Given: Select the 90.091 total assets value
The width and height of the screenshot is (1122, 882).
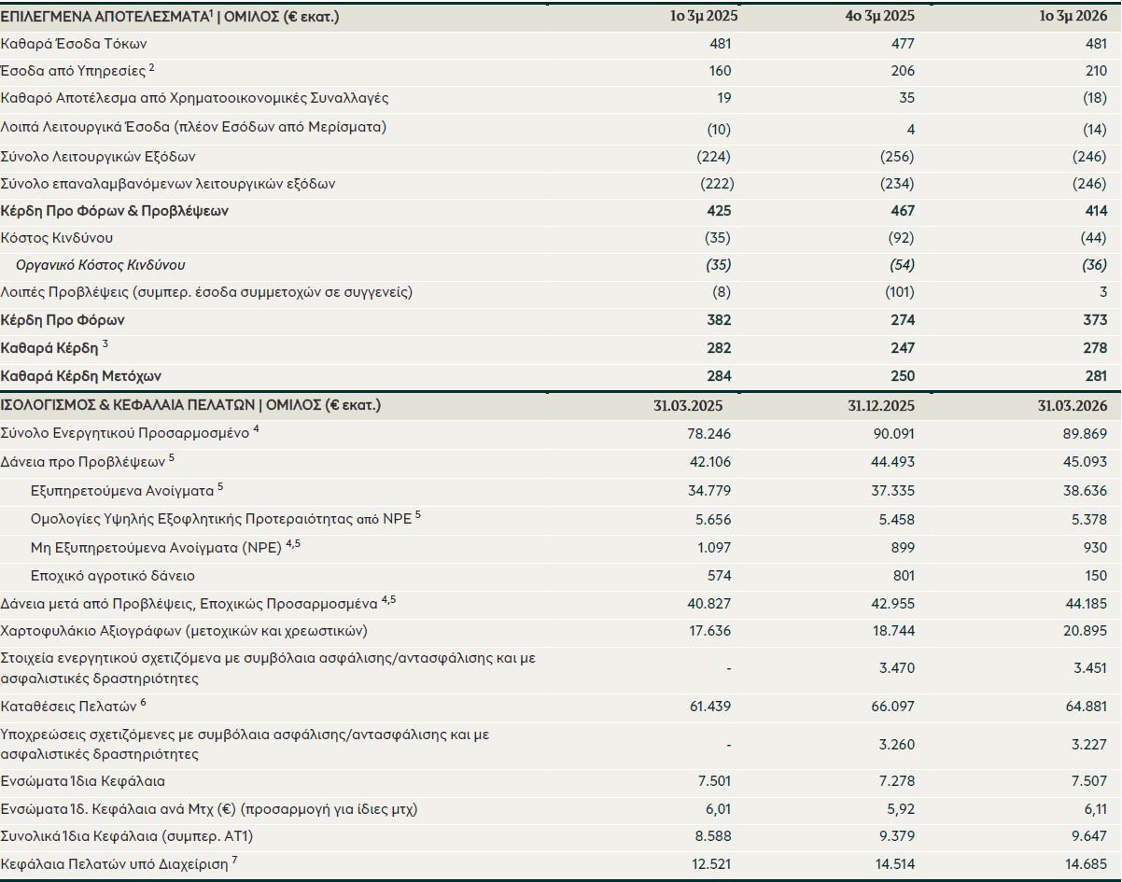Looking at the screenshot, I should click(892, 433).
